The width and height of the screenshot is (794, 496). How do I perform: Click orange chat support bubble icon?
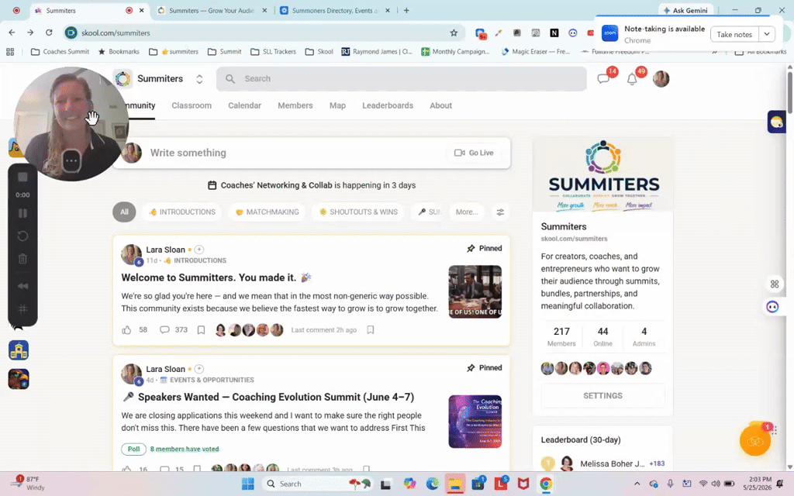755,441
